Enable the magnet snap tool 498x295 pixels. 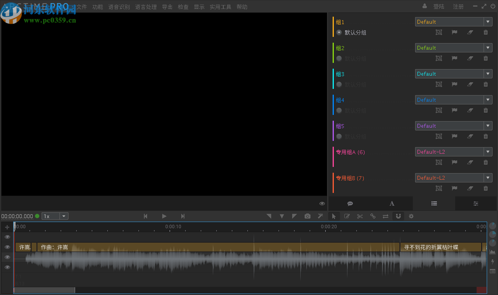pos(398,216)
